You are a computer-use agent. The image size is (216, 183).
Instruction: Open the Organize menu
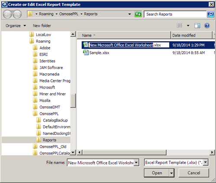pos(16,26)
